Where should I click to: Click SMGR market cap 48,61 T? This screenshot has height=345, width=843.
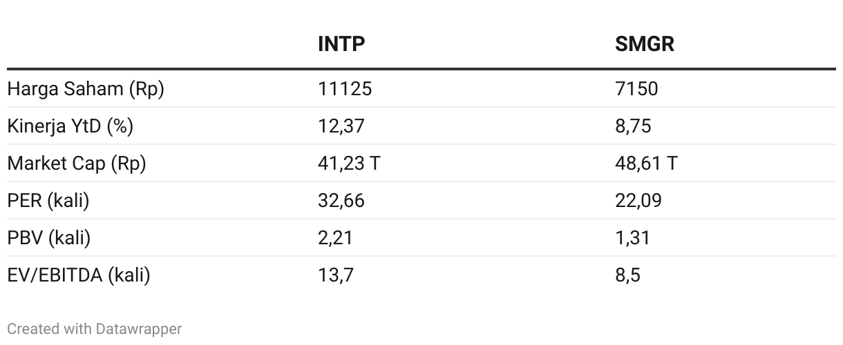(646, 164)
